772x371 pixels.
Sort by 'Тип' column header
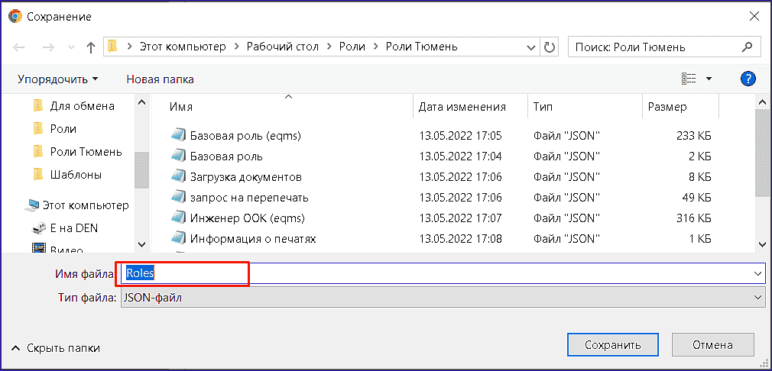coord(543,107)
